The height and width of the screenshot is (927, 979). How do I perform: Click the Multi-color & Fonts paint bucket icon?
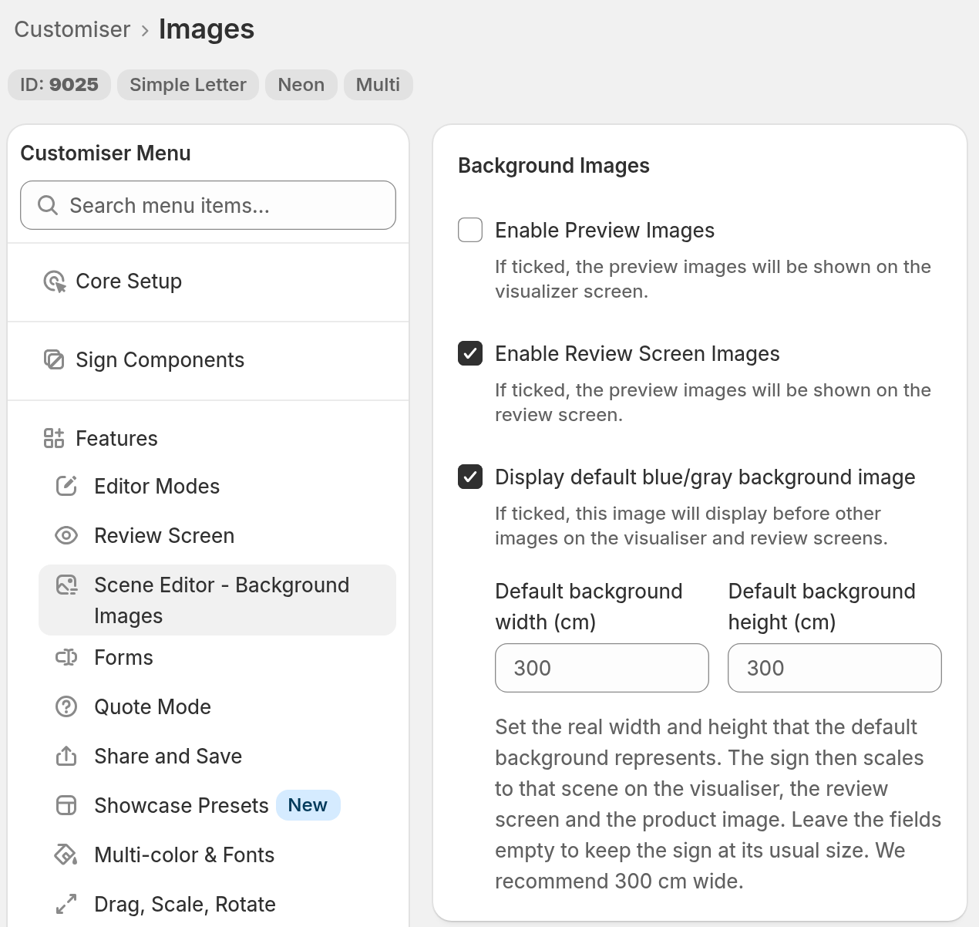[x=66, y=855]
